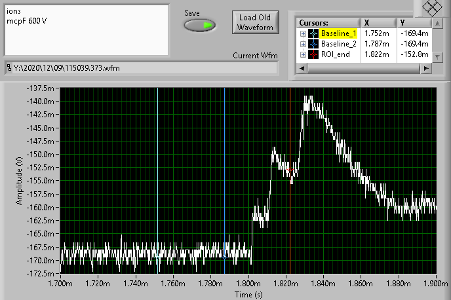Click the path icon beside waveform file path
The image size is (451, 300).
(x=9, y=67)
